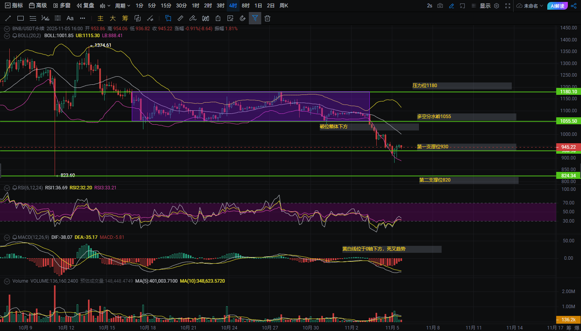This screenshot has height=331, width=581.
Task: Click the green 1180.10 price line label
Action: tap(568, 92)
